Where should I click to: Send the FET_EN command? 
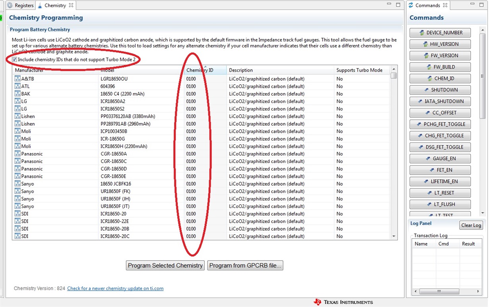click(440, 170)
